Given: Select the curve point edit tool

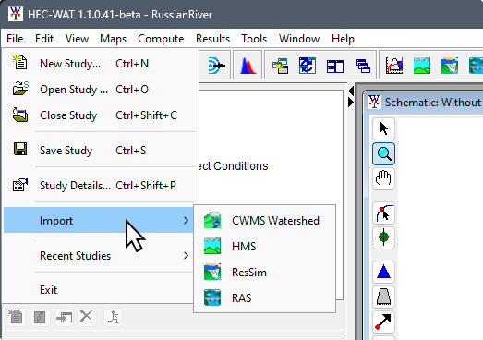Looking at the screenshot, I should click(x=383, y=213).
